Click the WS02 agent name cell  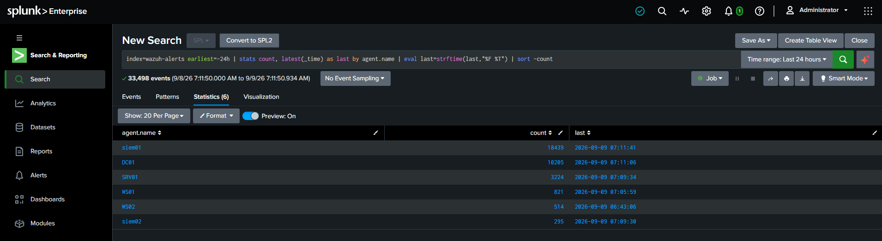click(x=128, y=207)
